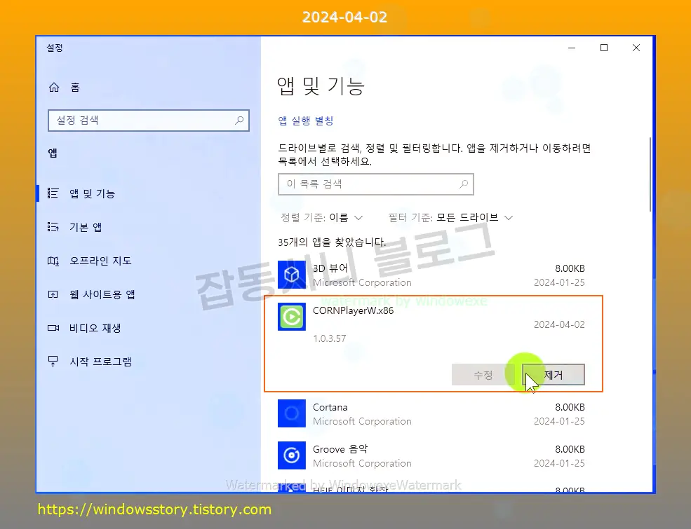691x529 pixels.
Task: Click the magnifier in the settings search box
Action: click(239, 120)
